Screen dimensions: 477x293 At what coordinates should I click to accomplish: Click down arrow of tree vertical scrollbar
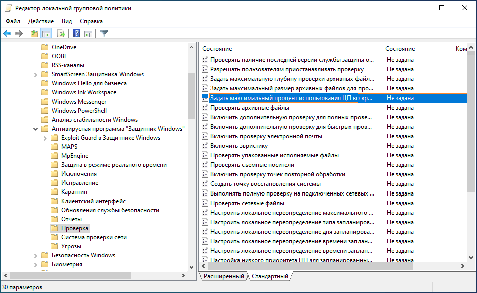point(191,267)
